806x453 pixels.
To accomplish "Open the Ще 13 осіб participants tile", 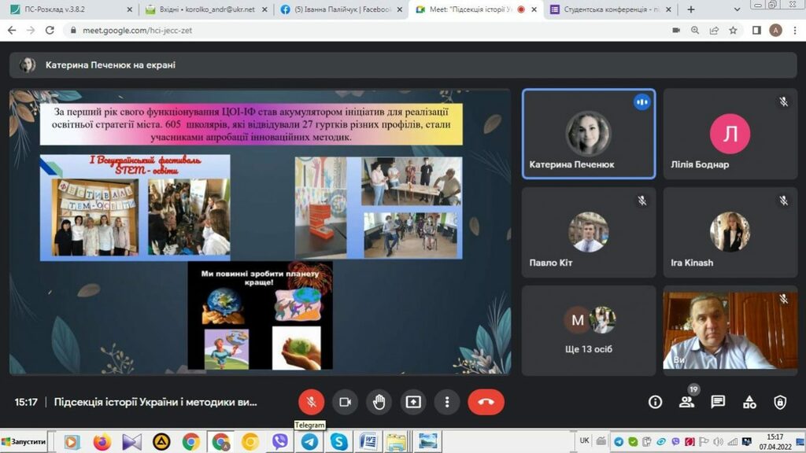I will pos(589,330).
